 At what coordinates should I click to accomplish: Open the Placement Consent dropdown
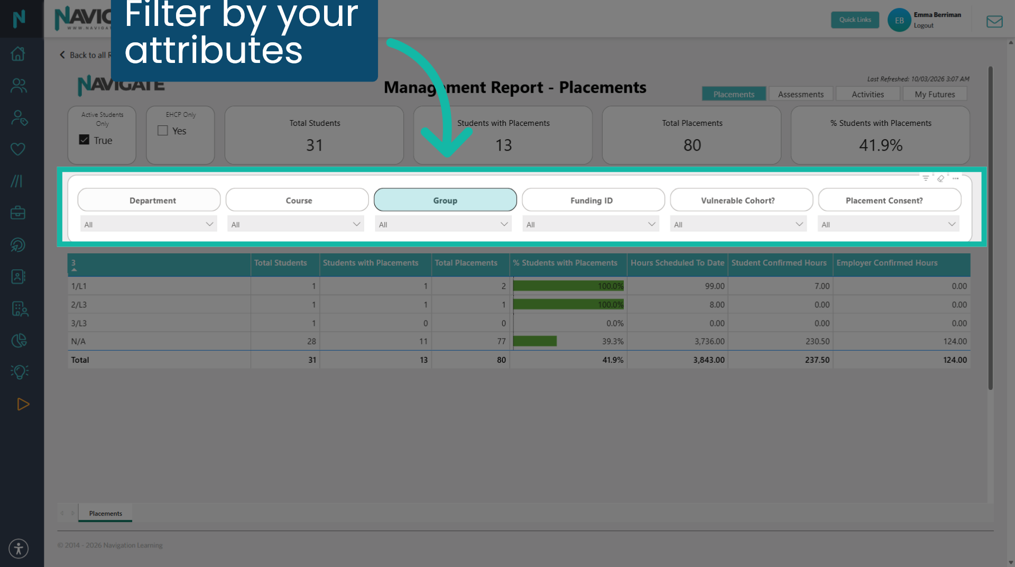(888, 223)
